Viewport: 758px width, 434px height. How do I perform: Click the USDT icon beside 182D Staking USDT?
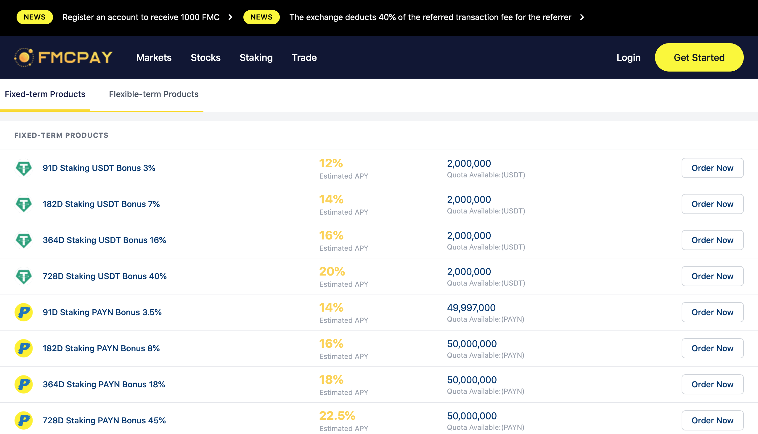(24, 204)
